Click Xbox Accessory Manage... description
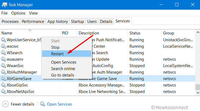Viewport: 200px width, 111px height. (x=101, y=85)
